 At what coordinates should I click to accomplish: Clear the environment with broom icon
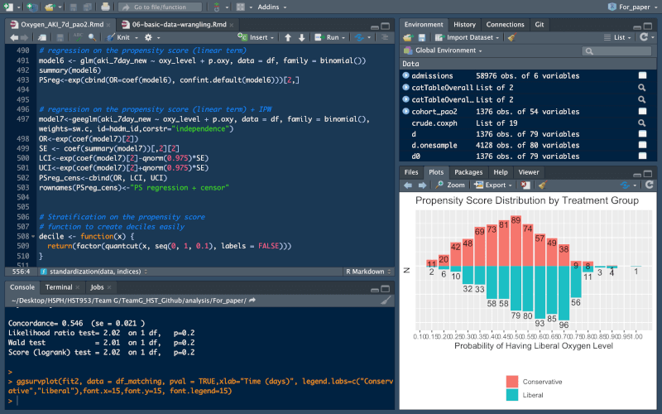tap(512, 37)
